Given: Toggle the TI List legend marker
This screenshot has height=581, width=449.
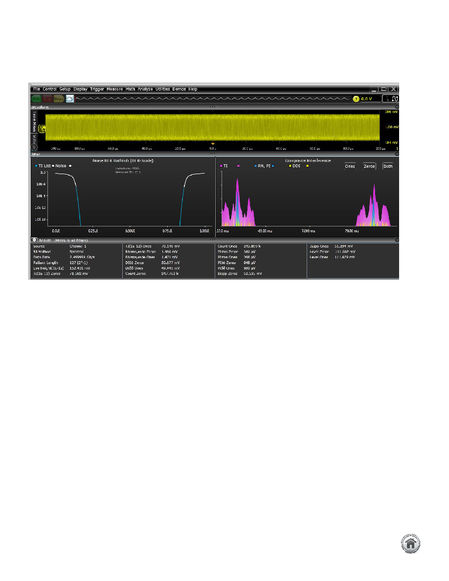Looking at the screenshot, I should [36, 166].
